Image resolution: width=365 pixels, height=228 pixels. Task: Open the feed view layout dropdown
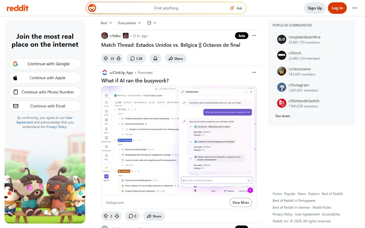[152, 23]
